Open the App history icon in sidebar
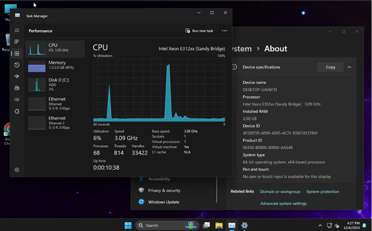The height and width of the screenshot is (231, 372). pyautogui.click(x=17, y=65)
